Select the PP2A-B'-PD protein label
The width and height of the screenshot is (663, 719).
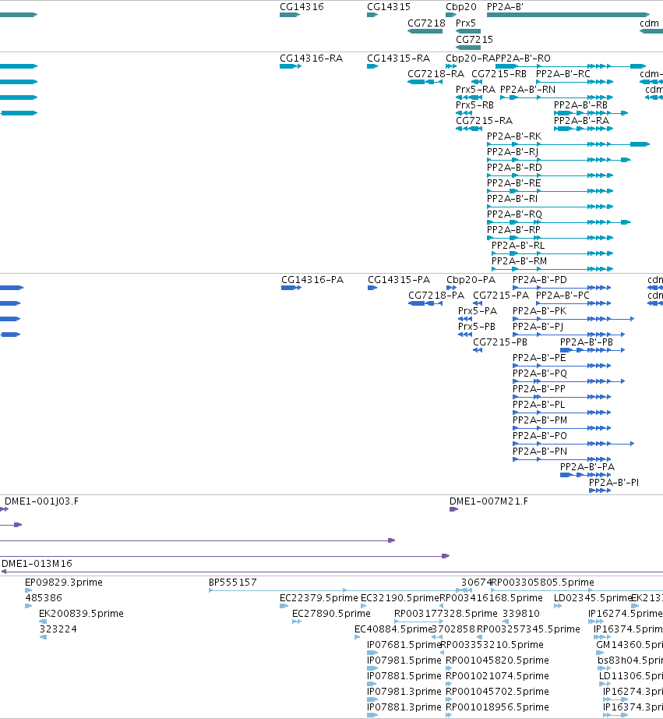click(540, 280)
